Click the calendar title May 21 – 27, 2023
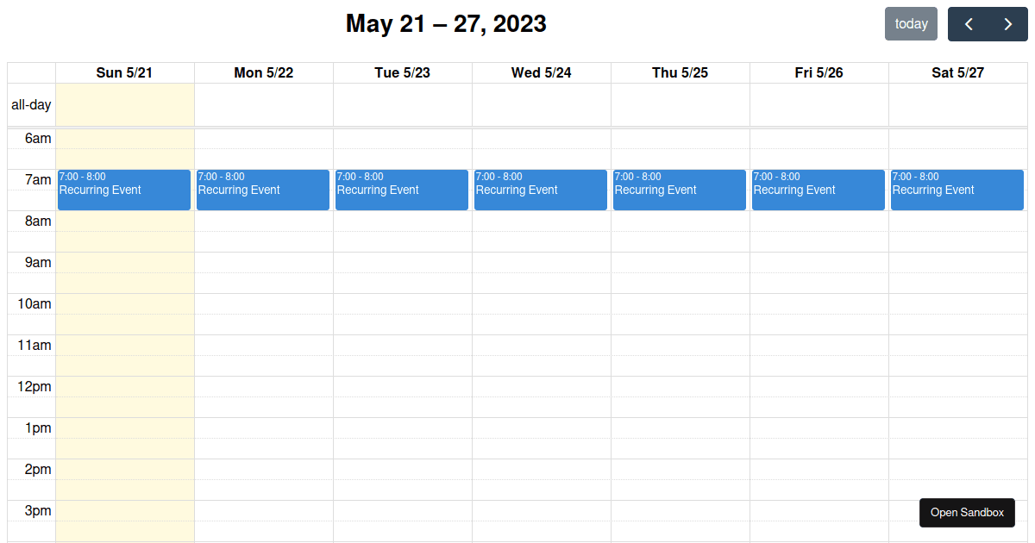This screenshot has height=543, width=1035. [446, 23]
